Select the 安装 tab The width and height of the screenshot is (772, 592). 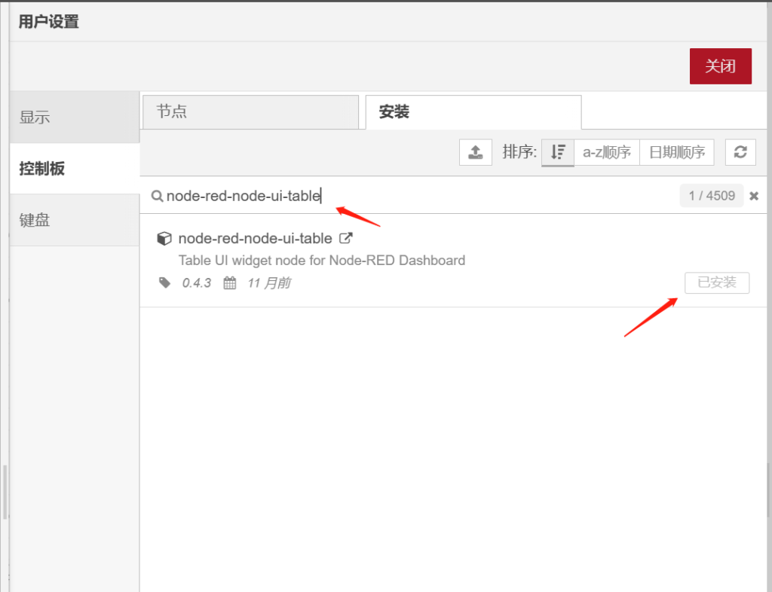coord(473,112)
